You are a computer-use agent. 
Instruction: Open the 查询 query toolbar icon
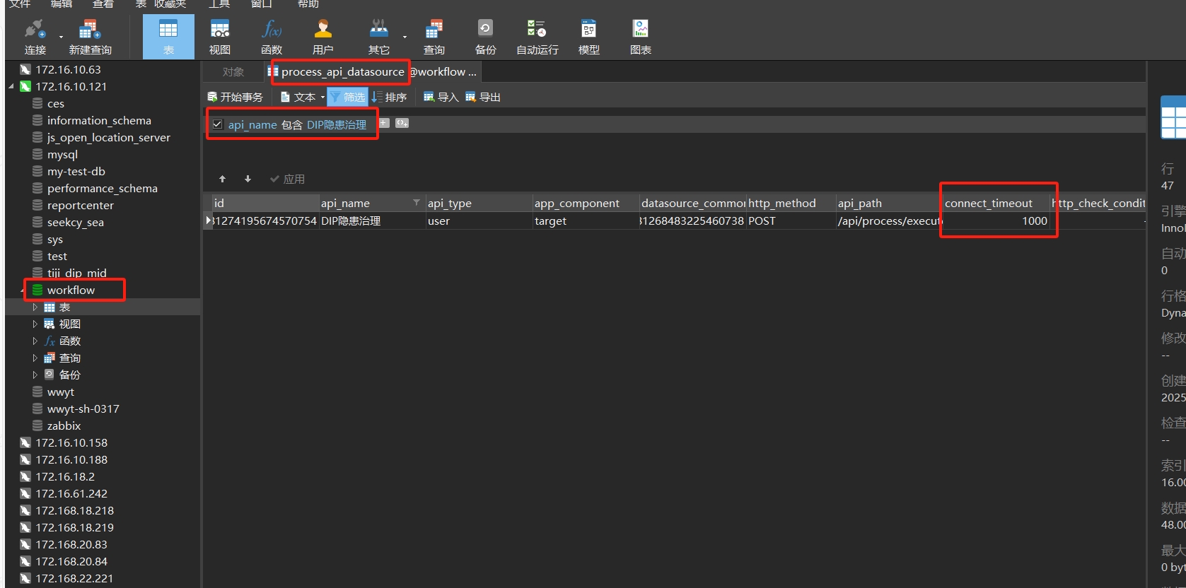[x=434, y=37]
